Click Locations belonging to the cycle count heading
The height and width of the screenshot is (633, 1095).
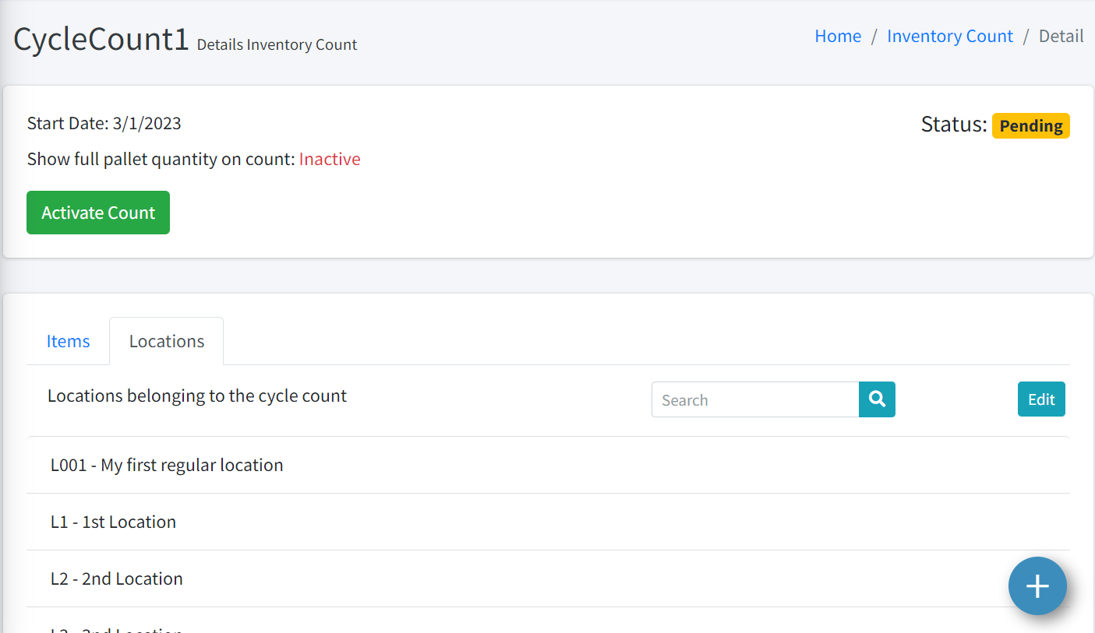point(197,396)
